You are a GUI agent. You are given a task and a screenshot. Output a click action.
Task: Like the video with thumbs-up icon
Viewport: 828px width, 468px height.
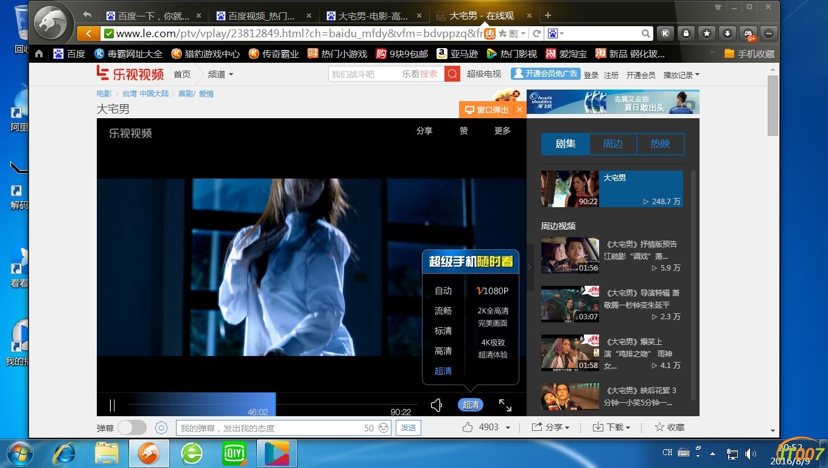[x=467, y=427]
